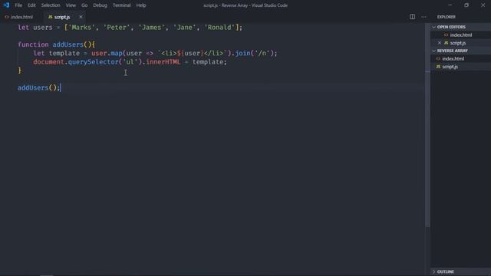Open the Selection menu
Screen dimensions: 491x276
(x=51, y=5)
